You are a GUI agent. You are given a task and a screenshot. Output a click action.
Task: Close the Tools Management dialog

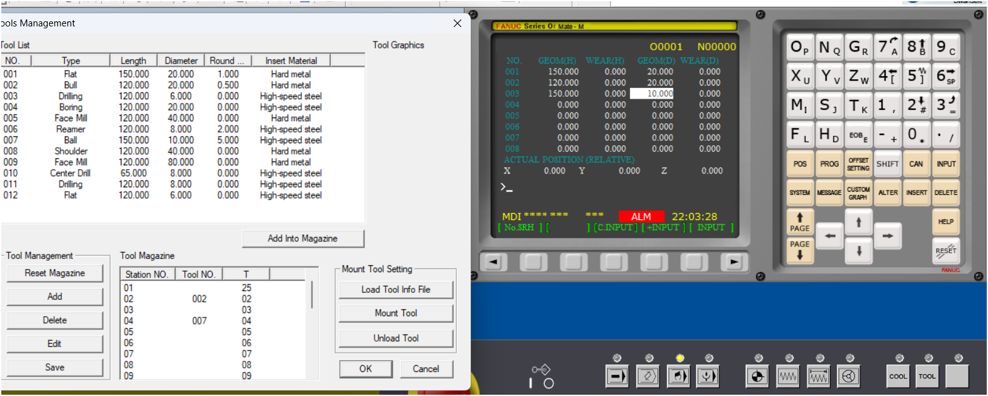[x=458, y=23]
